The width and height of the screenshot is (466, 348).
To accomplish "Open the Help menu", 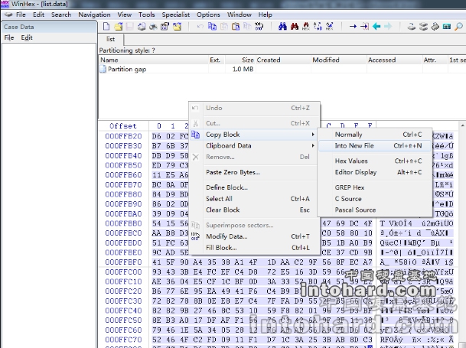I will (265, 15).
